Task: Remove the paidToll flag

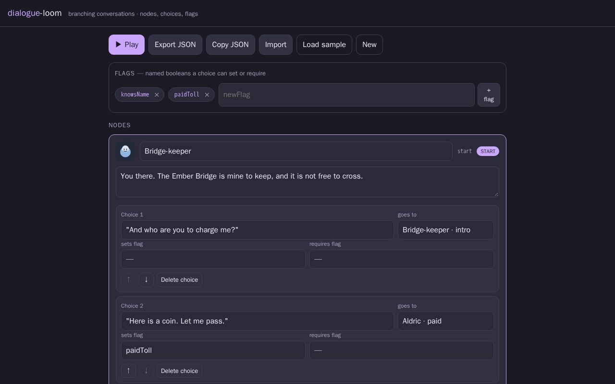Action: tap(207, 95)
